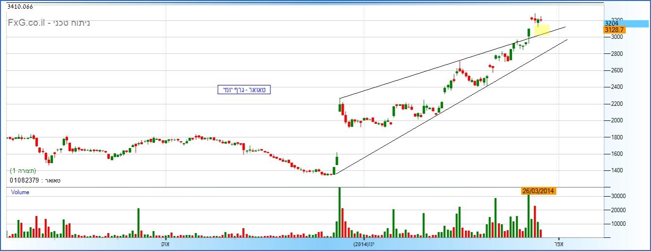Click the '(תצורה 1)' configuration label
Viewport: 651px width, 251px height.
[x=23, y=171]
